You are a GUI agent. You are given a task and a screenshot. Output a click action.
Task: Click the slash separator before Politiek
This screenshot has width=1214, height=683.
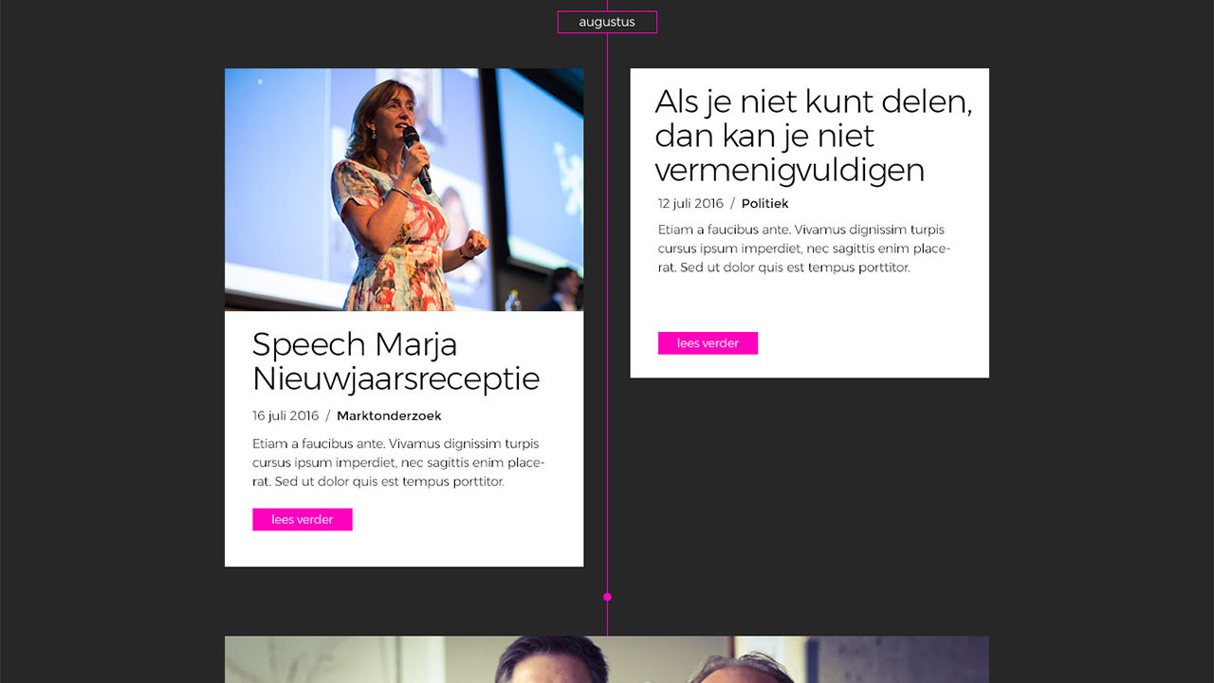tap(732, 203)
